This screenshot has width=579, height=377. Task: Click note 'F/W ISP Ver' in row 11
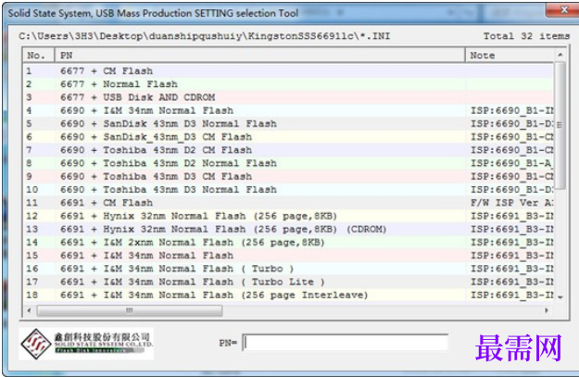click(x=511, y=203)
